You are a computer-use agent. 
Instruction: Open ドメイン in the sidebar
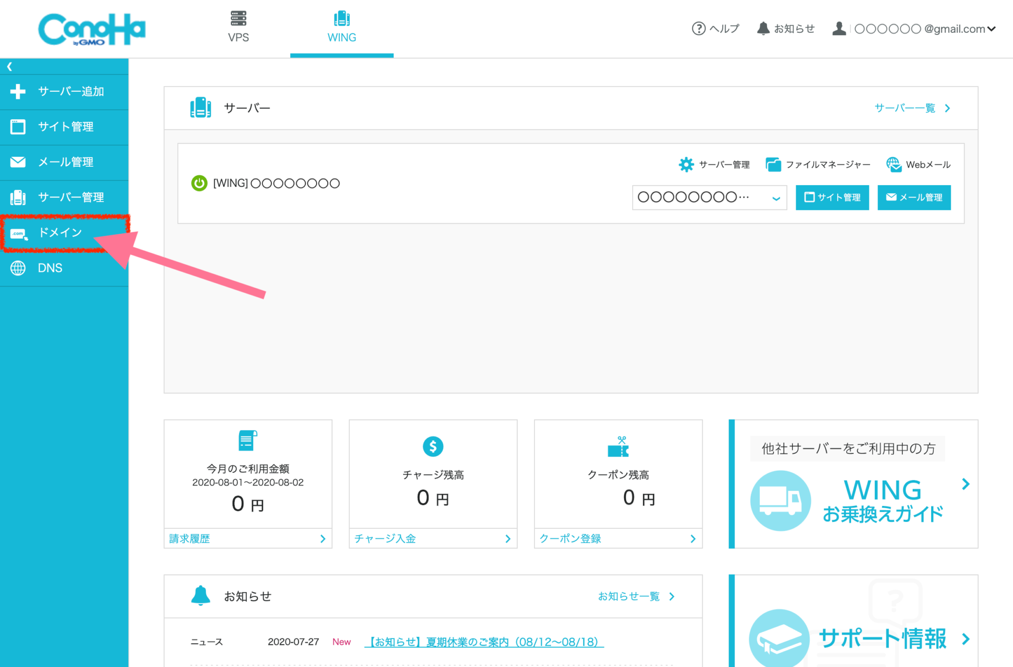point(64,233)
